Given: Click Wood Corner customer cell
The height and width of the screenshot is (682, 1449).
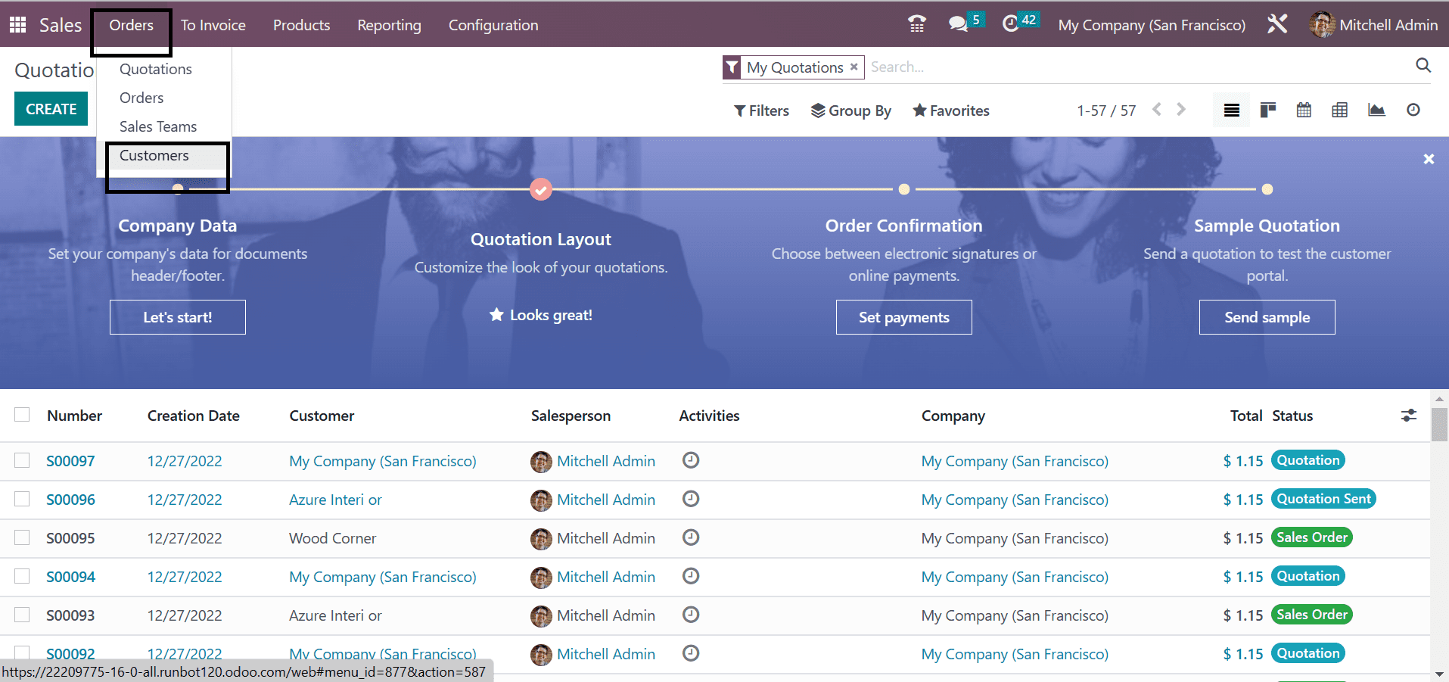Looking at the screenshot, I should (332, 538).
